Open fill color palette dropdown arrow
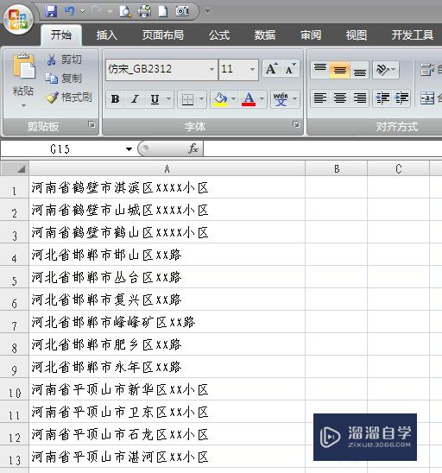The height and width of the screenshot is (473, 442). point(233,99)
